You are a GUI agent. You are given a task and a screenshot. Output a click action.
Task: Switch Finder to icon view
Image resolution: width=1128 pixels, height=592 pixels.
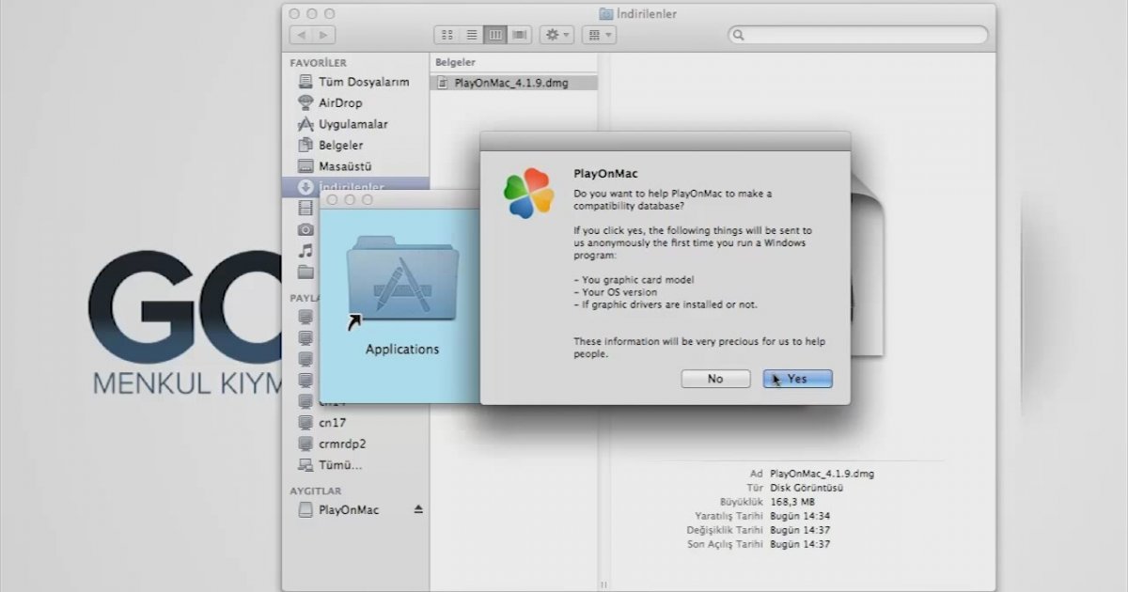click(446, 35)
